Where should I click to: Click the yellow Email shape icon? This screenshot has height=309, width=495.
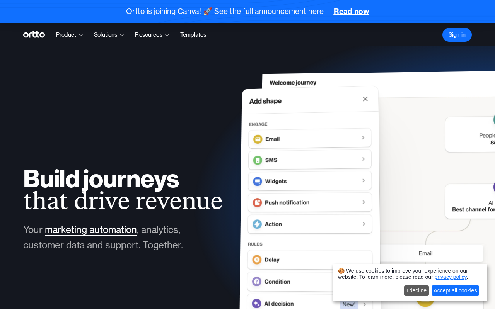click(x=258, y=139)
